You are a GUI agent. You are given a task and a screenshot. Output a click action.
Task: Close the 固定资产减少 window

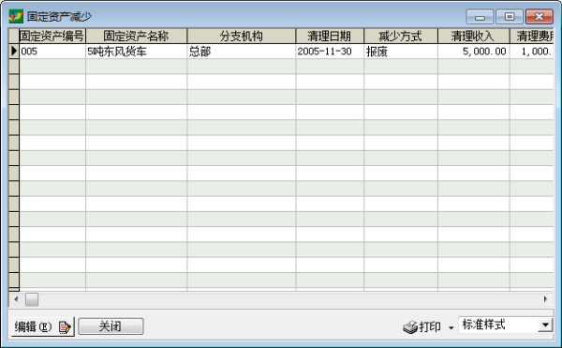540,17
